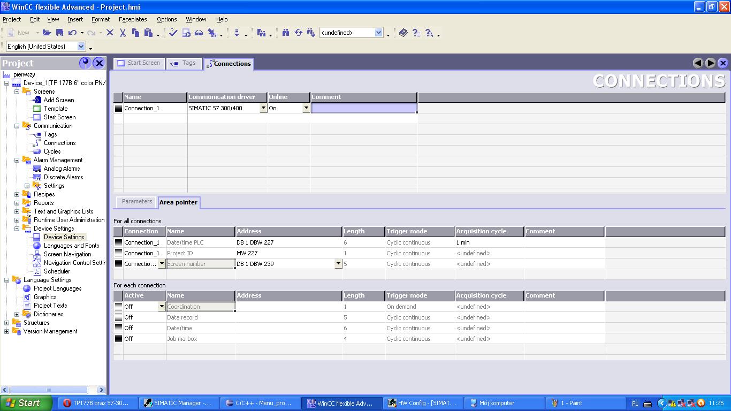Screen dimensions: 731x411
Task: Open a project with the folder icon
Action: pos(47,33)
